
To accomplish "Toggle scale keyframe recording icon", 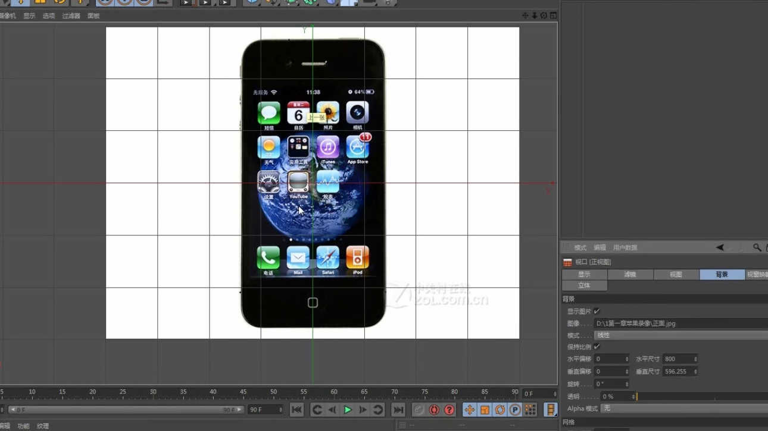I will click(485, 410).
